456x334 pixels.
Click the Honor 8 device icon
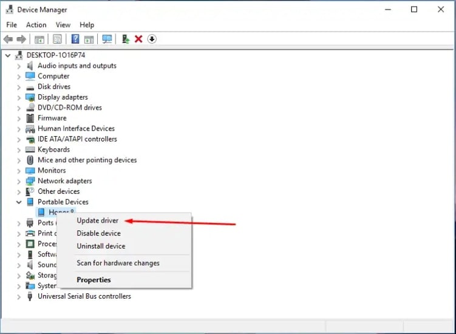click(41, 213)
